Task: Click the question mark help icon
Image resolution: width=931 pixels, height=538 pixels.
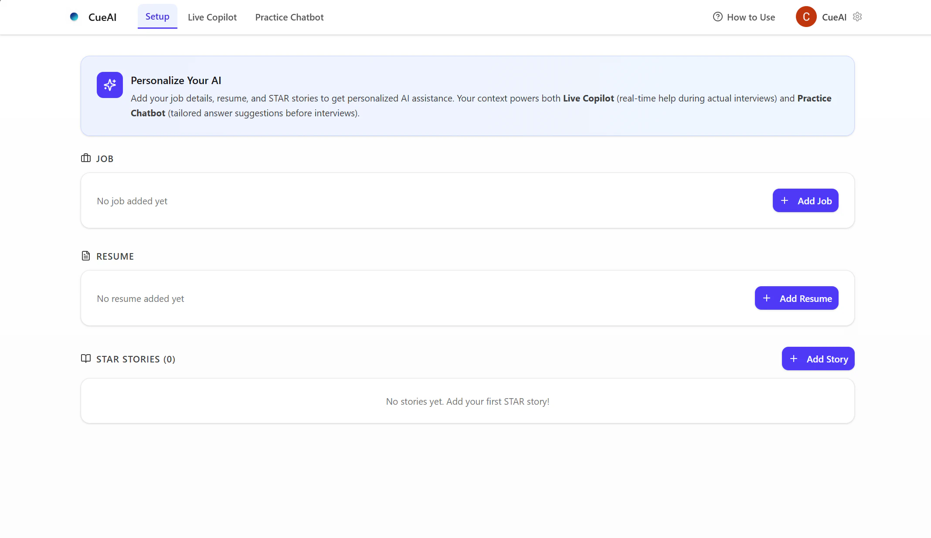Action: (x=717, y=17)
